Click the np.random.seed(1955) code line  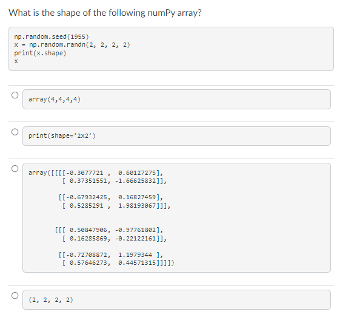click(x=52, y=36)
